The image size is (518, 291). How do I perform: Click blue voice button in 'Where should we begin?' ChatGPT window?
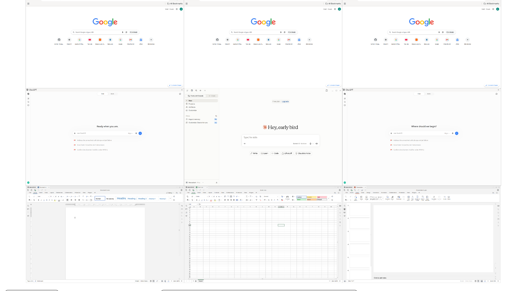click(456, 133)
